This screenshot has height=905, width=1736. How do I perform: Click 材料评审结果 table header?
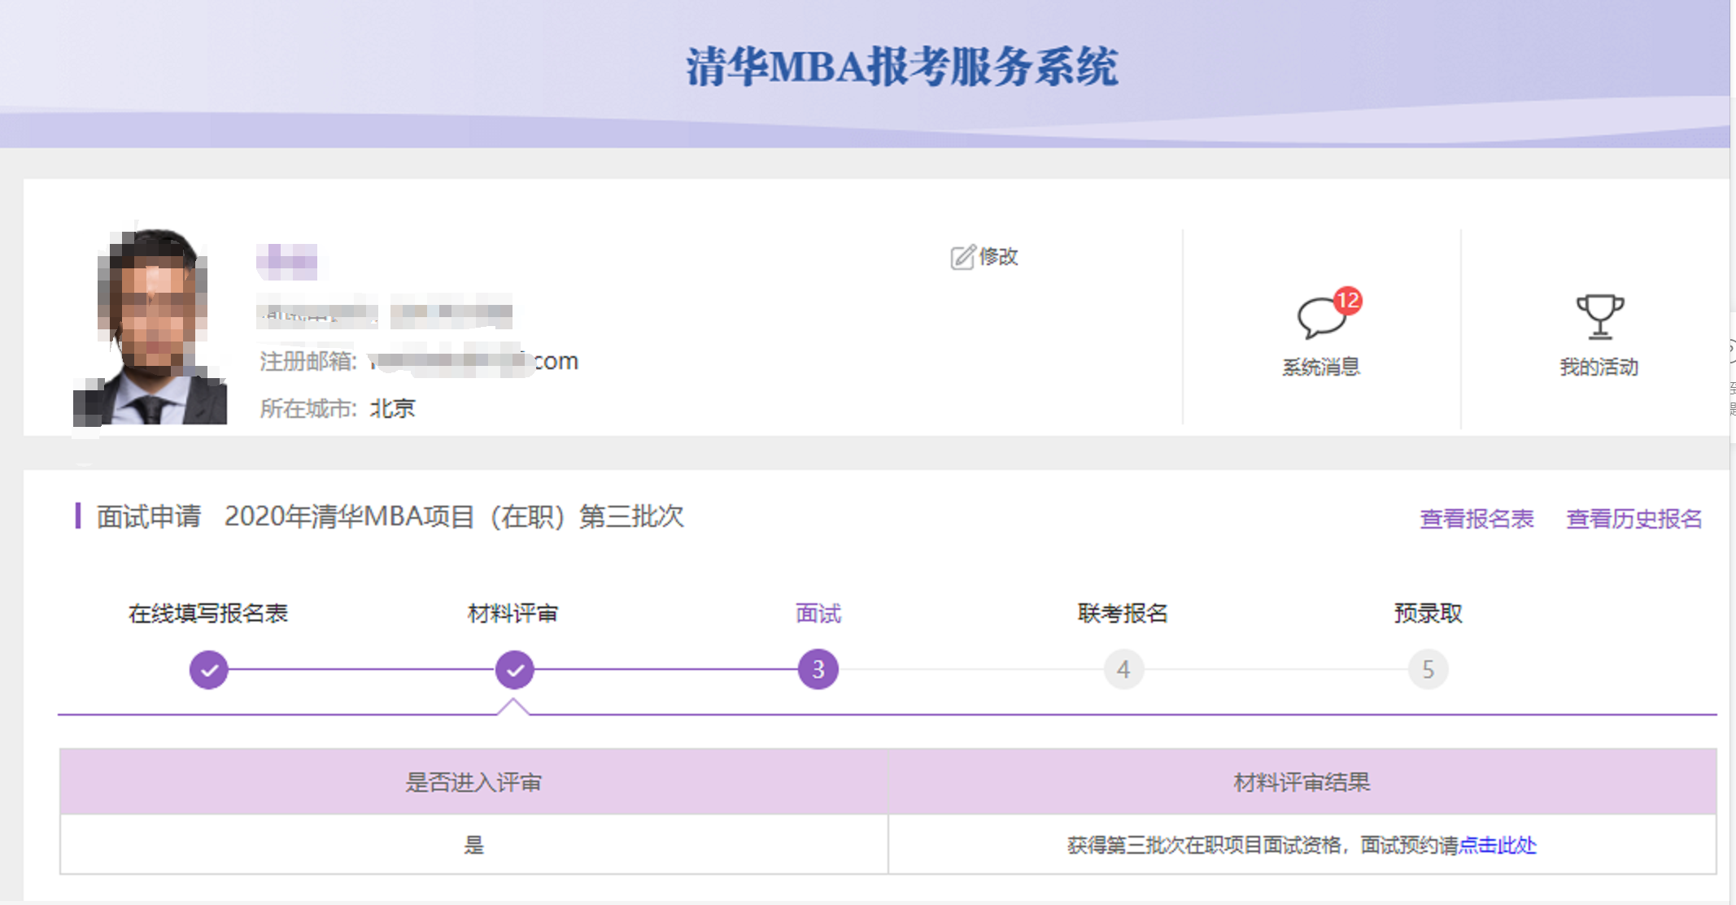[x=1302, y=782]
